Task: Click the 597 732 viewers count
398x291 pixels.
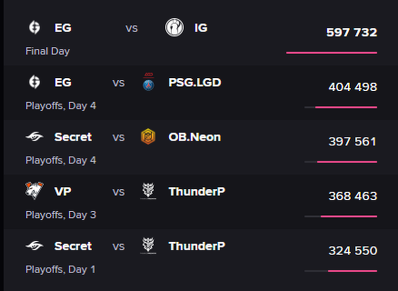Action: (x=352, y=32)
